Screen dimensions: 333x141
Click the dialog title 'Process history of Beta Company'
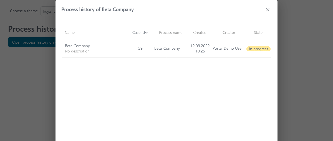[97, 9]
